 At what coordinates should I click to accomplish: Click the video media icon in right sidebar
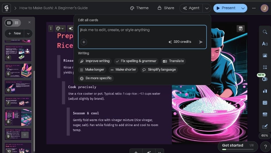(265, 103)
